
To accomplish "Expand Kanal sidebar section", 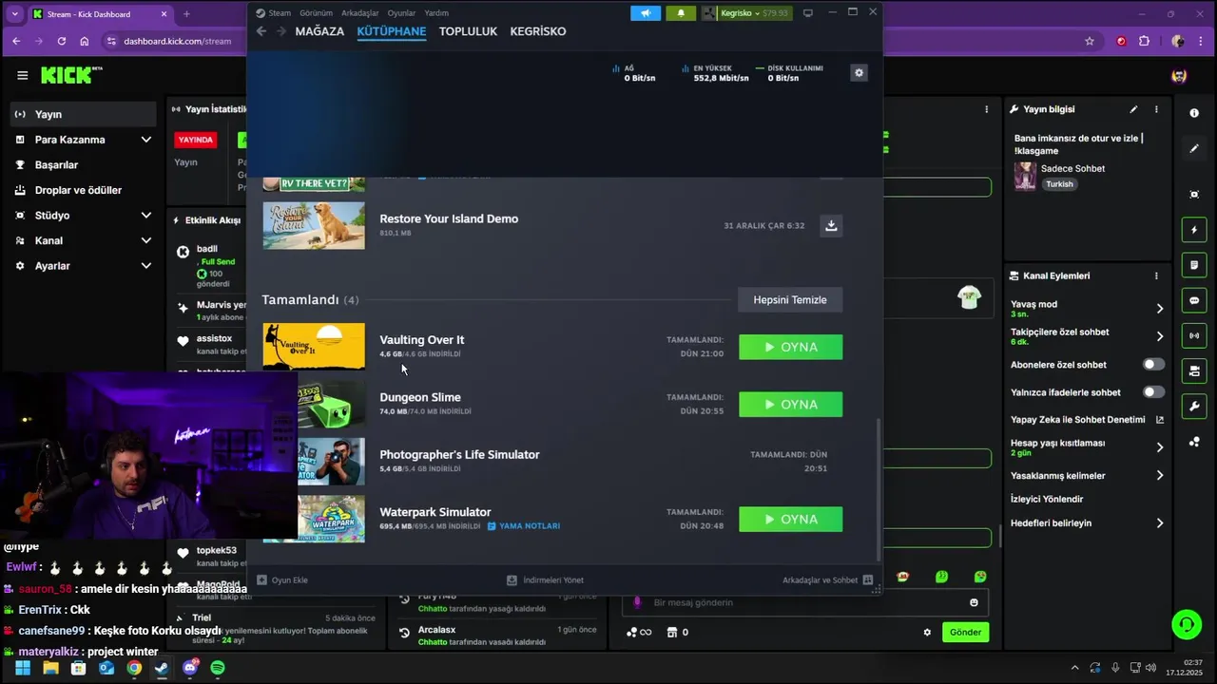I will 145,240.
